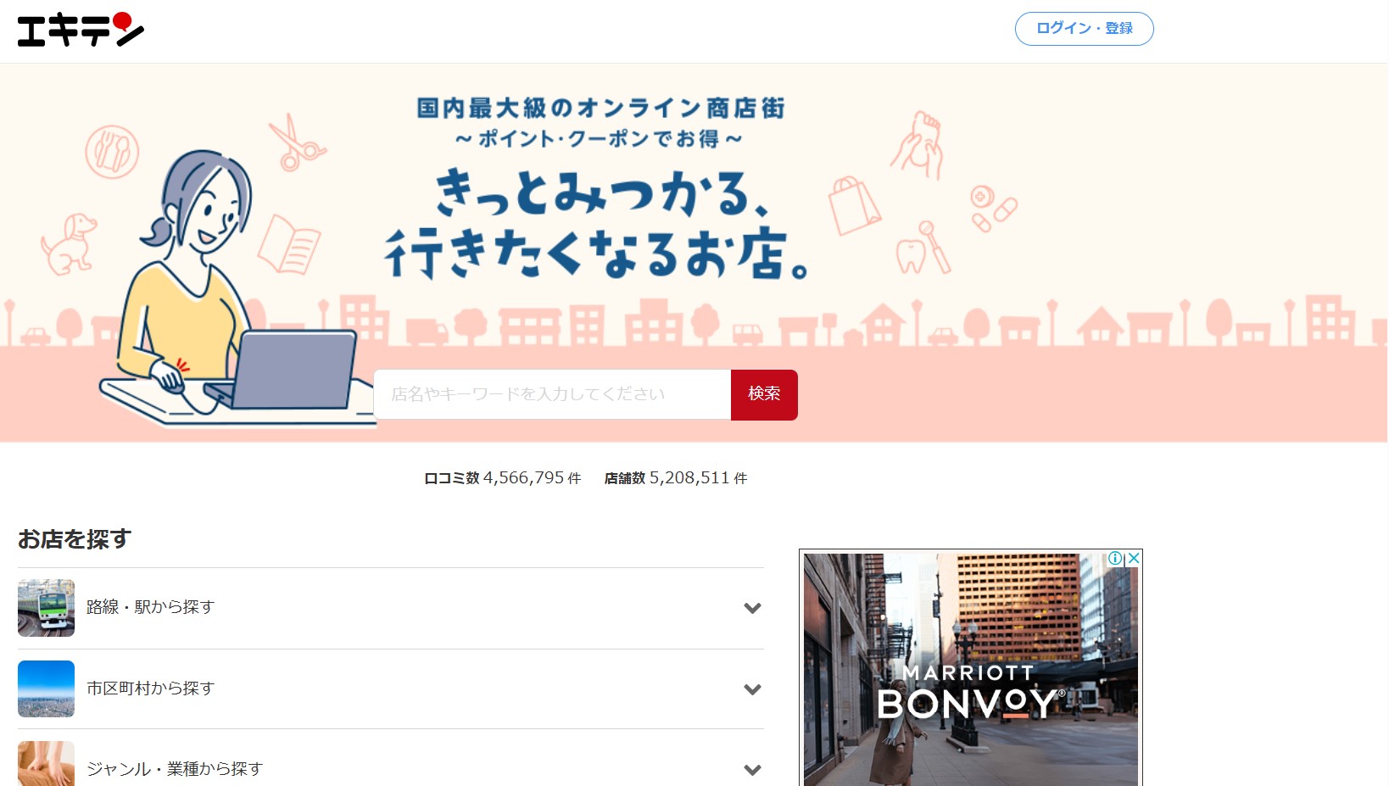Open the Marriott Bonvoy advertisement
This screenshot has width=1389, height=786.
(970, 678)
